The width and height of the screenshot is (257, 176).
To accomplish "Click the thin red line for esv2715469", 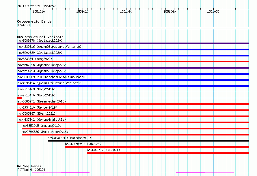I will coord(133,92).
